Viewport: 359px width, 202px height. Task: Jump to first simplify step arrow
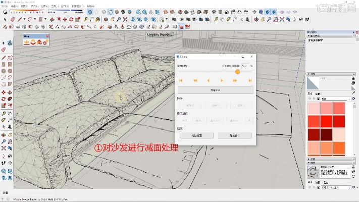pyautogui.click(x=180, y=80)
